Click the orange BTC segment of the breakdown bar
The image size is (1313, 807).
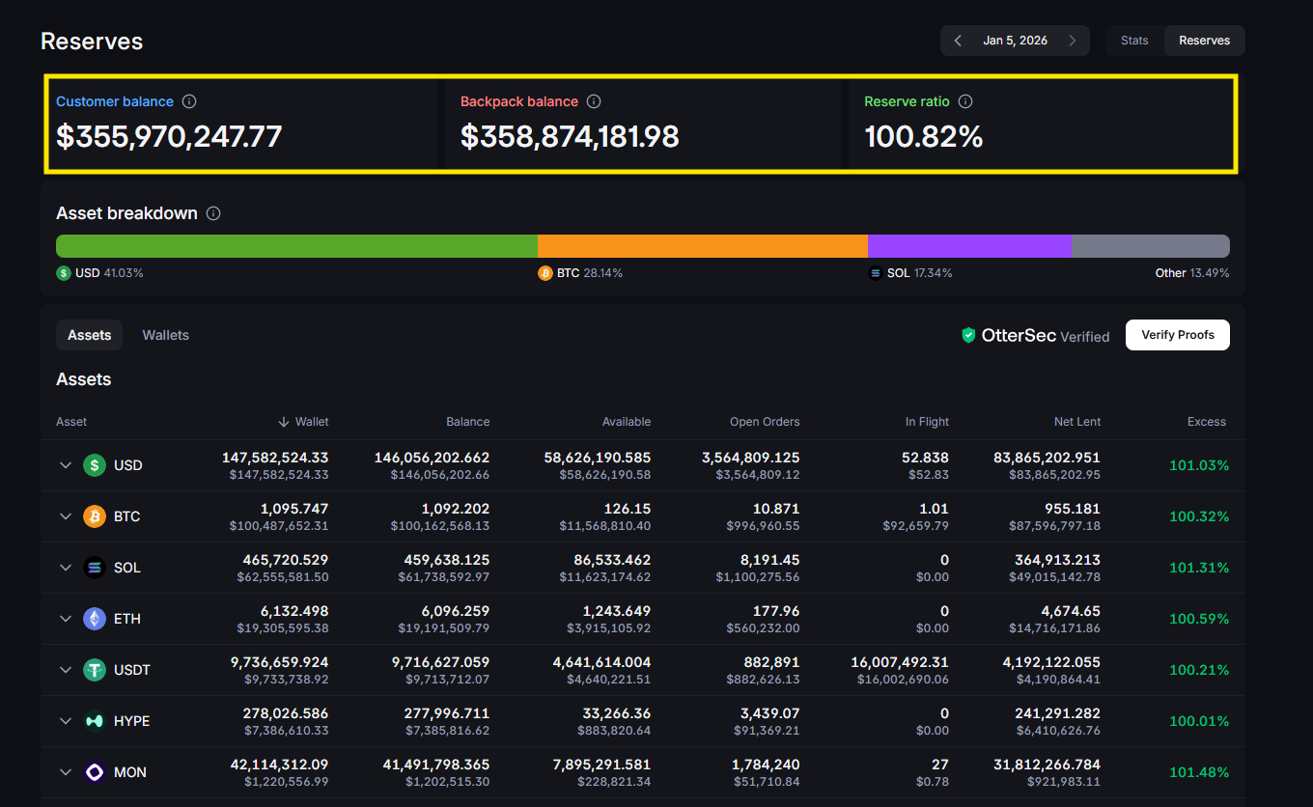point(702,245)
